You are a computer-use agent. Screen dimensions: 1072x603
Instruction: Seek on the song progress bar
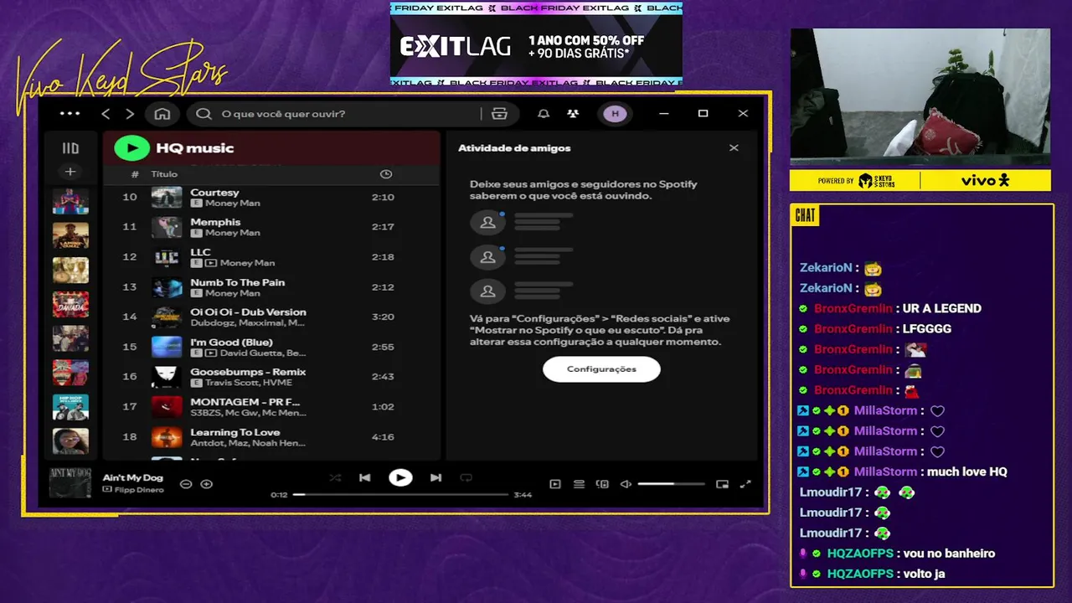pyautogui.click(x=400, y=495)
